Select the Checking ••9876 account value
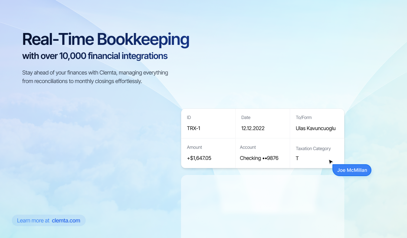Viewport: 407px width, 238px height. point(259,158)
